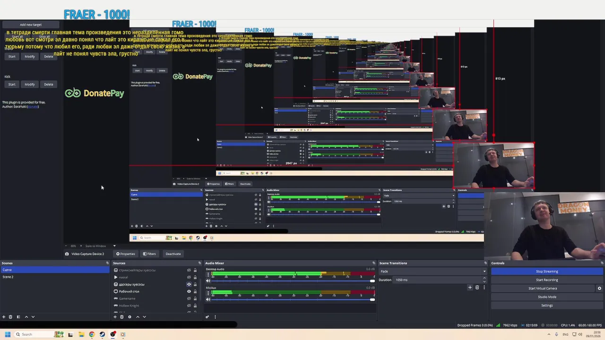Open OBS Settings button
The image size is (605, 340).
pyautogui.click(x=547, y=306)
